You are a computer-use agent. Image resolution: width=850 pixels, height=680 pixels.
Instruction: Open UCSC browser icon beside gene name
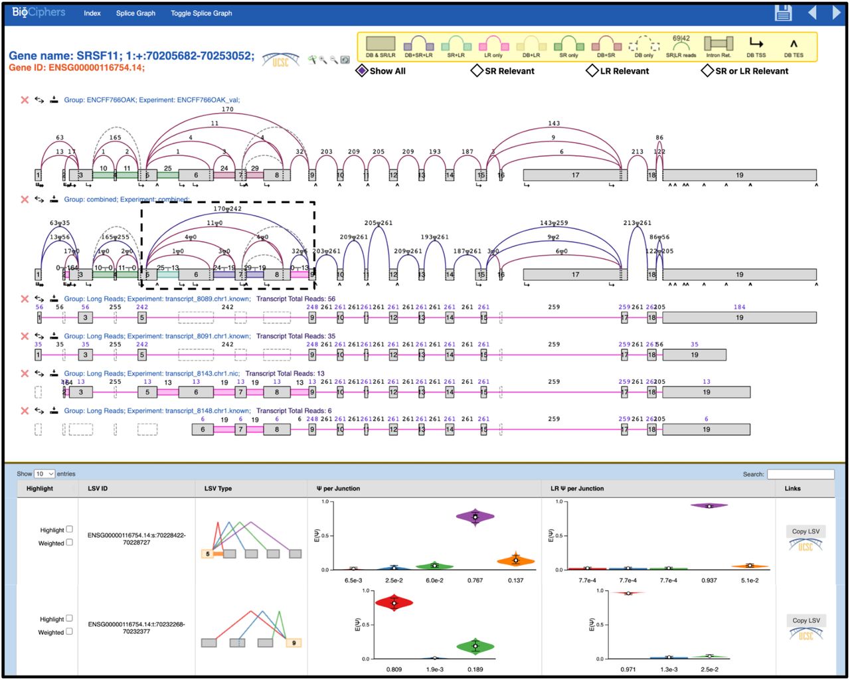[x=280, y=60]
